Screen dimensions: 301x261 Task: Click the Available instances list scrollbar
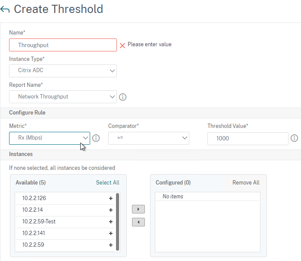[117, 222]
